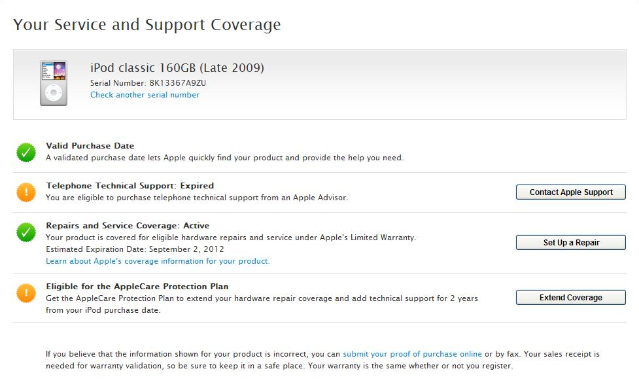This screenshot has width=639, height=390.
Task: Click Telephone Technical Support: Expired heading
Action: (x=130, y=186)
